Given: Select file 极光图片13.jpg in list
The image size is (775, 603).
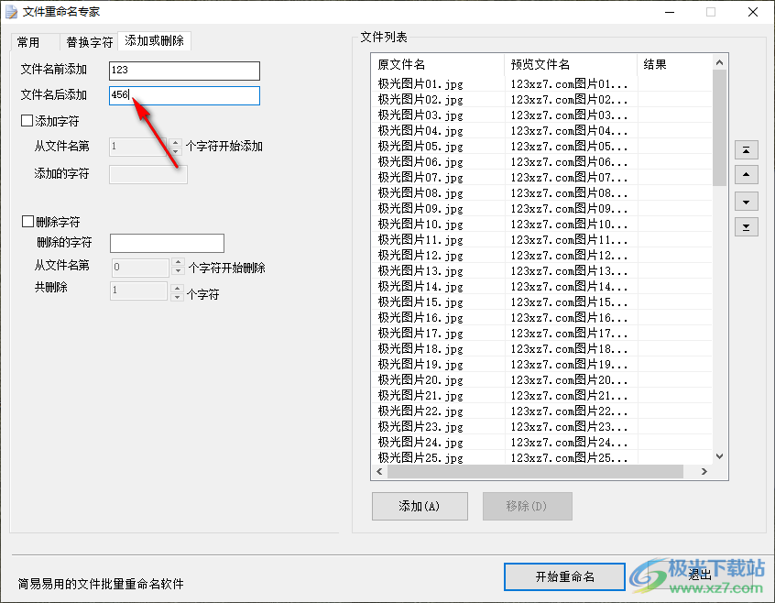Looking at the screenshot, I should tap(420, 271).
